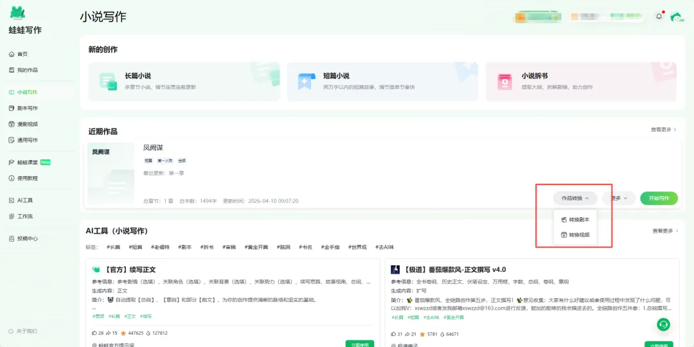This screenshot has width=694, height=347.
Task: Open the 【官方】续写正文 tool title
Action: pyautogui.click(x=130, y=269)
